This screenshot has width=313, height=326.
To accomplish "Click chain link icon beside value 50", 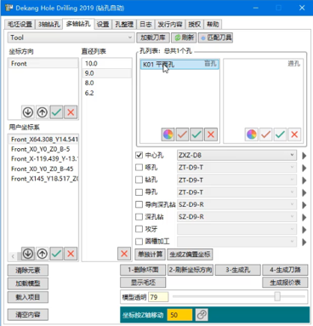I will pos(202,315).
